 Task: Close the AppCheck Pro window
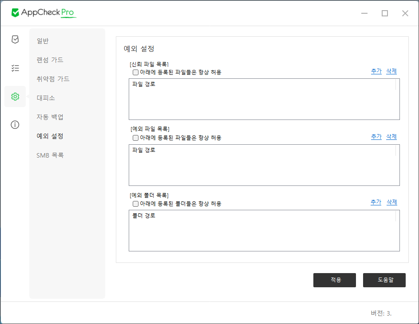click(x=405, y=13)
